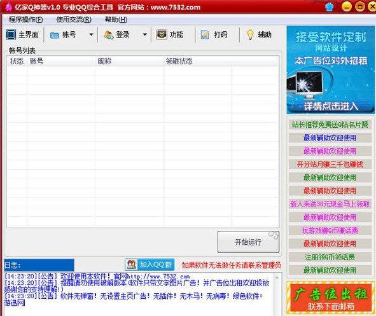Click the 加入QQ群 button
The width and height of the screenshot is (376, 316).
(x=150, y=264)
